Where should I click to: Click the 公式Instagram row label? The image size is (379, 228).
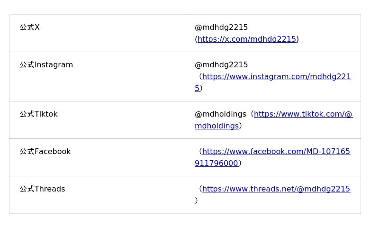46,65
